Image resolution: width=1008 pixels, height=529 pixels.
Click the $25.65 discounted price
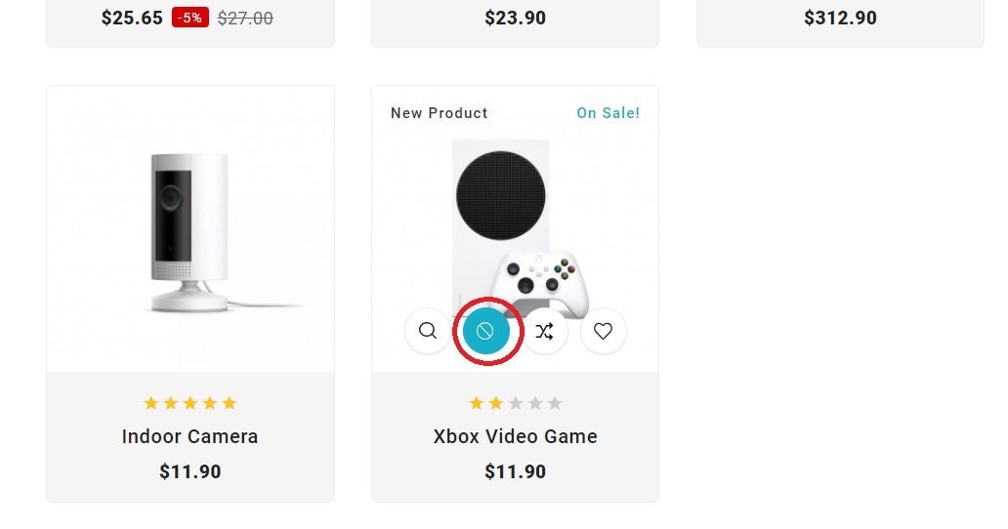click(x=132, y=18)
